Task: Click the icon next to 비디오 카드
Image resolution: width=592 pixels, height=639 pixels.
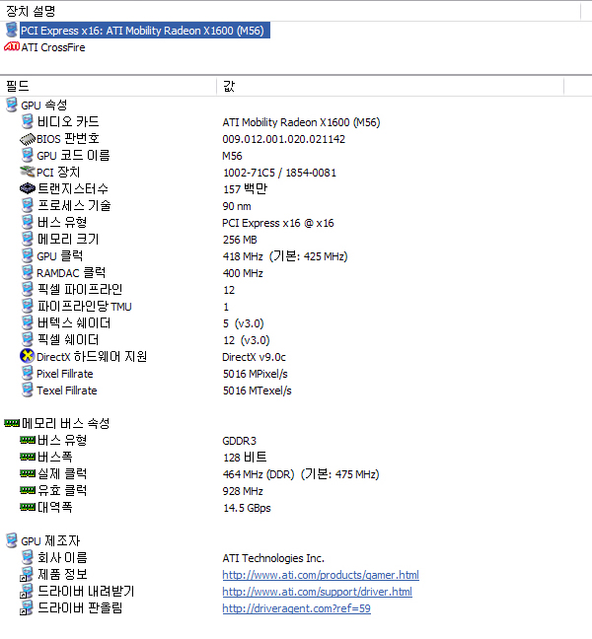Action: [x=28, y=121]
